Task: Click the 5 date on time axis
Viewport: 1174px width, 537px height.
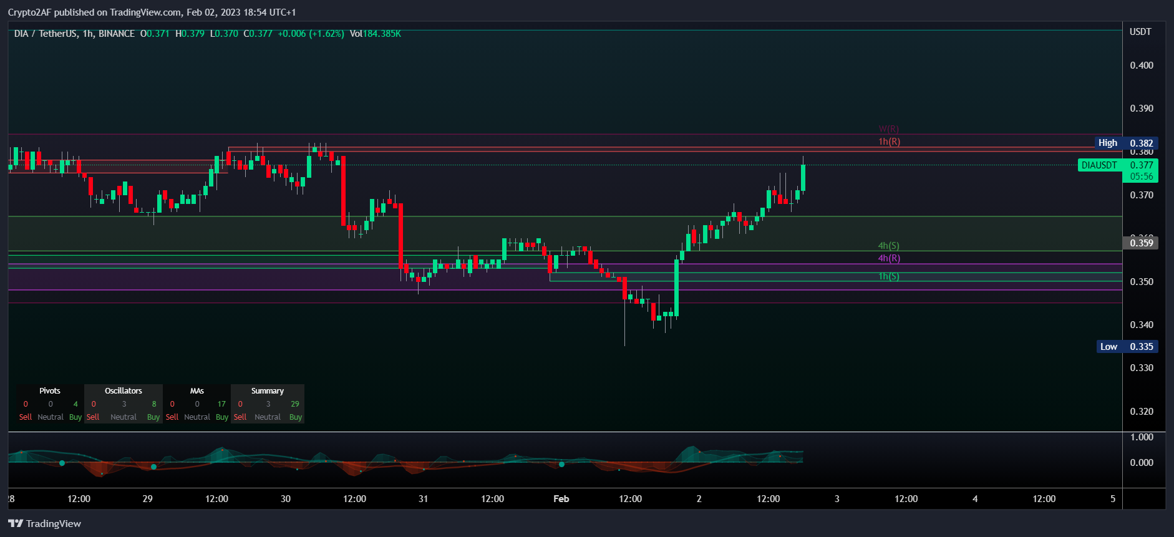Action: (x=1113, y=499)
